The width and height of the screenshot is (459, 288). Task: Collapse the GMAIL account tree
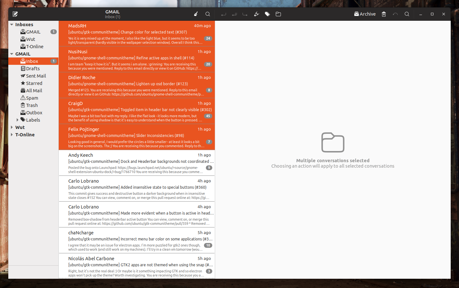[12, 54]
